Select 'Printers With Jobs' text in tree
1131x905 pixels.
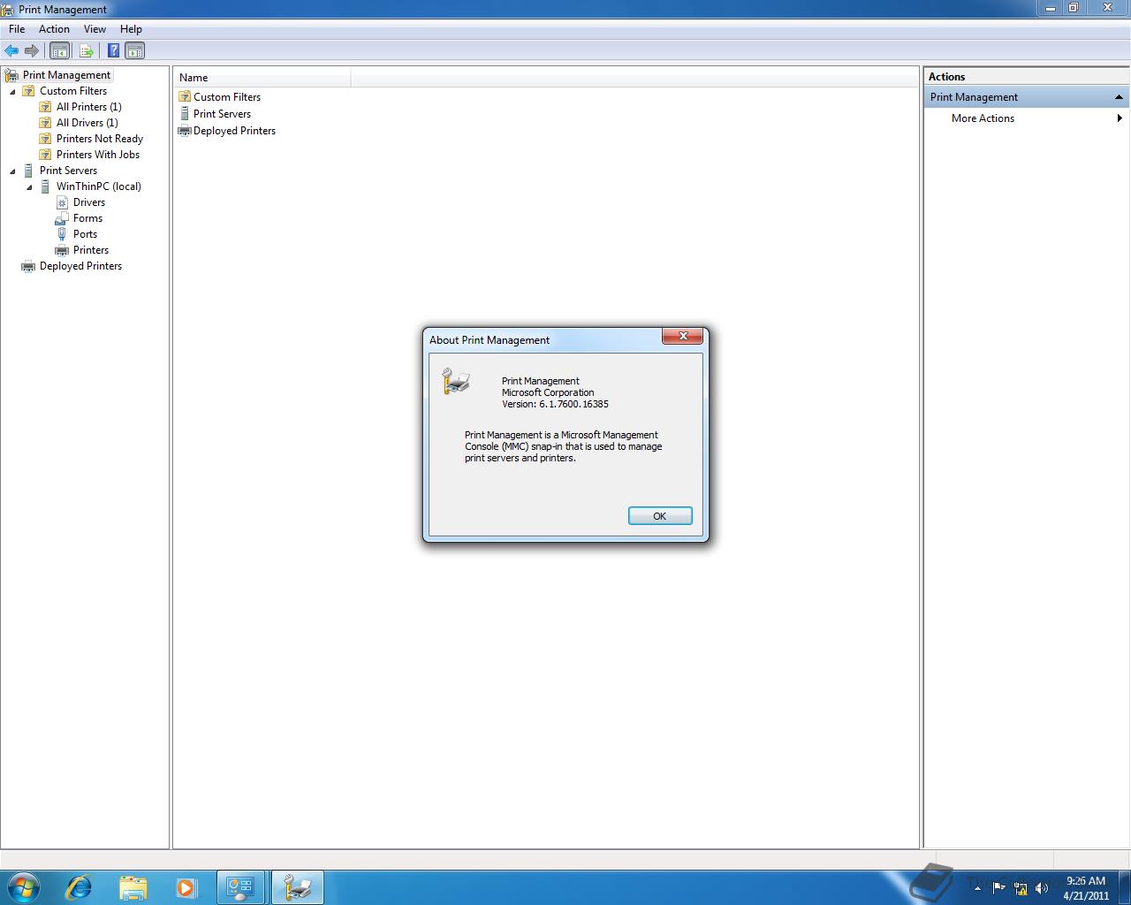pos(98,155)
